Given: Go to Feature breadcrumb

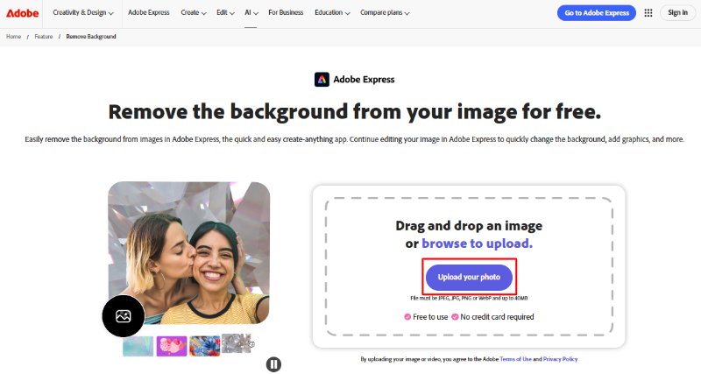Looking at the screenshot, I should 43,37.
